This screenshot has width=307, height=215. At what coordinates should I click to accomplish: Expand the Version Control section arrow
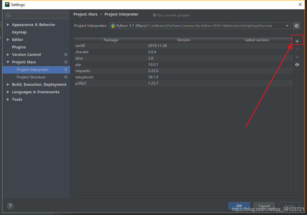(8, 54)
